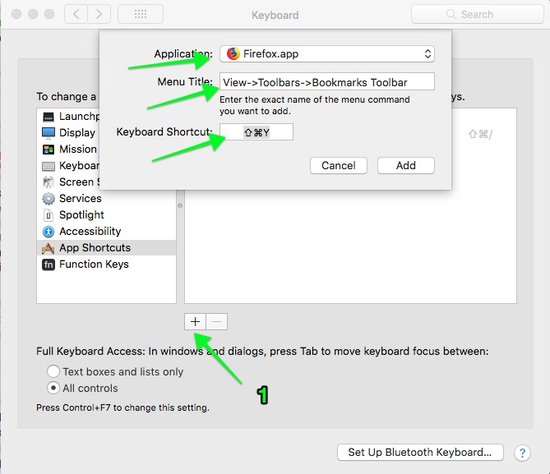The image size is (550, 474).
Task: Click the magnifier icon in Search
Action: 451,14
